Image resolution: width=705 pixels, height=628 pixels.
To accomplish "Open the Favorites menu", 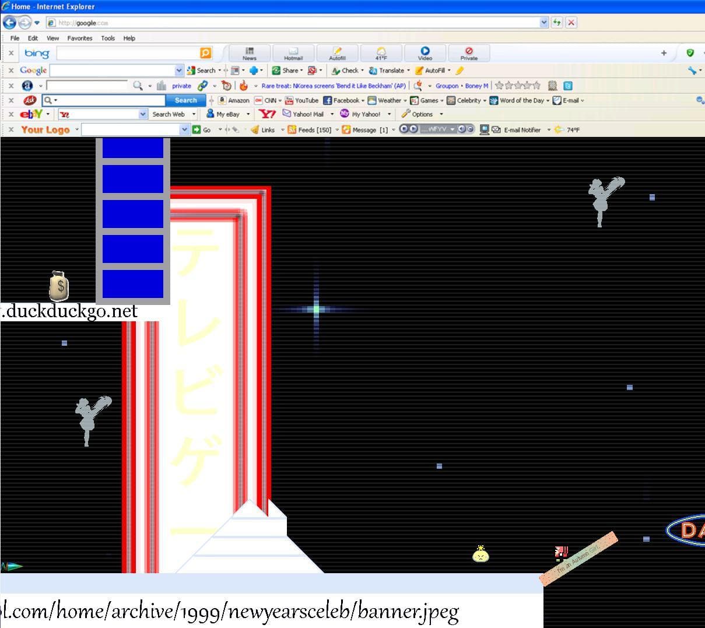I will pyautogui.click(x=80, y=38).
